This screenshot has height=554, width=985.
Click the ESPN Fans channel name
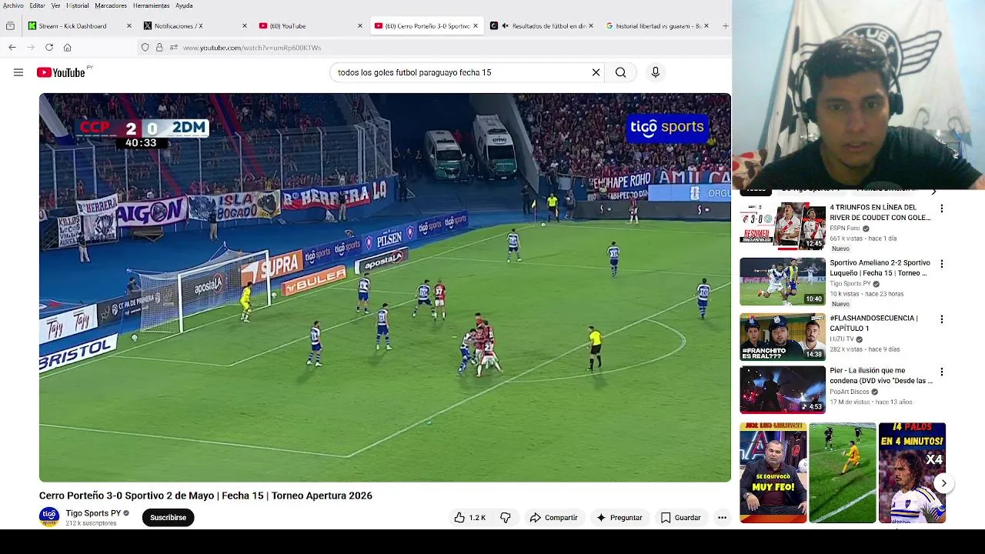click(845, 229)
